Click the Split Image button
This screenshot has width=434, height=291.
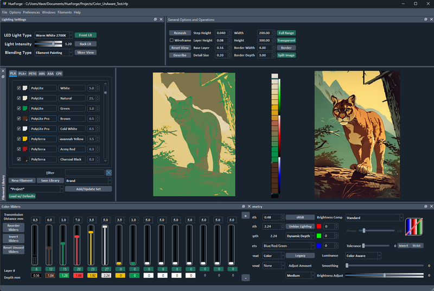pyautogui.click(x=286, y=55)
